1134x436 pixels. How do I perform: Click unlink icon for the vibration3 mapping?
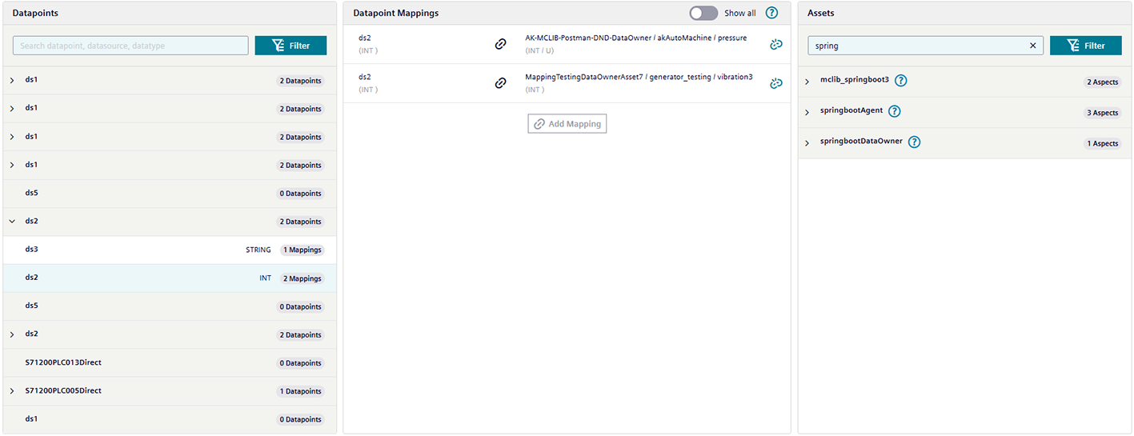(x=775, y=82)
